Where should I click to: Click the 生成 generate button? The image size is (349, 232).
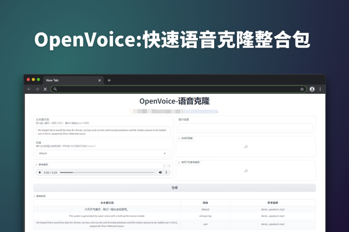tap(174, 188)
